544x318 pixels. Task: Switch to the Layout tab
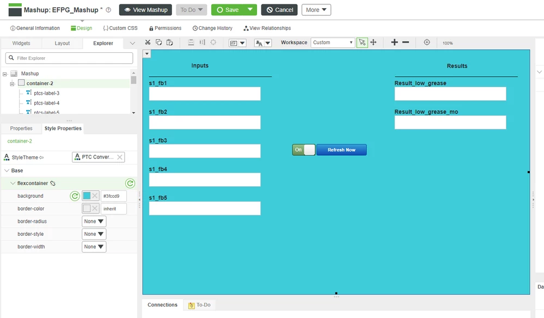(x=62, y=43)
